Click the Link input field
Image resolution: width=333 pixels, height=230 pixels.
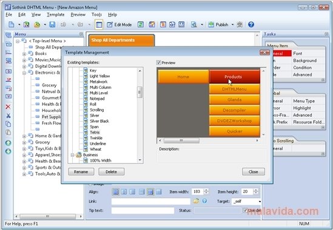coord(151,202)
